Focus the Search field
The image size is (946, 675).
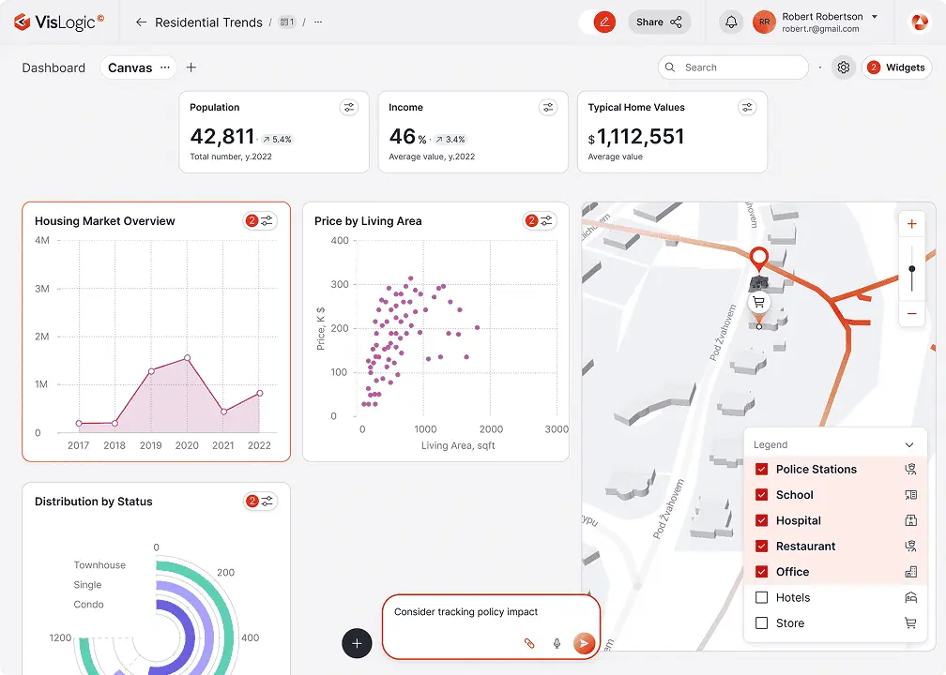(733, 67)
